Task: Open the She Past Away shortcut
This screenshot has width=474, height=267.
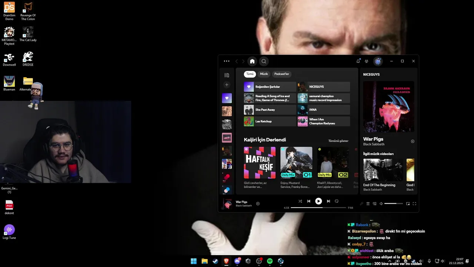Action: tap(270, 110)
